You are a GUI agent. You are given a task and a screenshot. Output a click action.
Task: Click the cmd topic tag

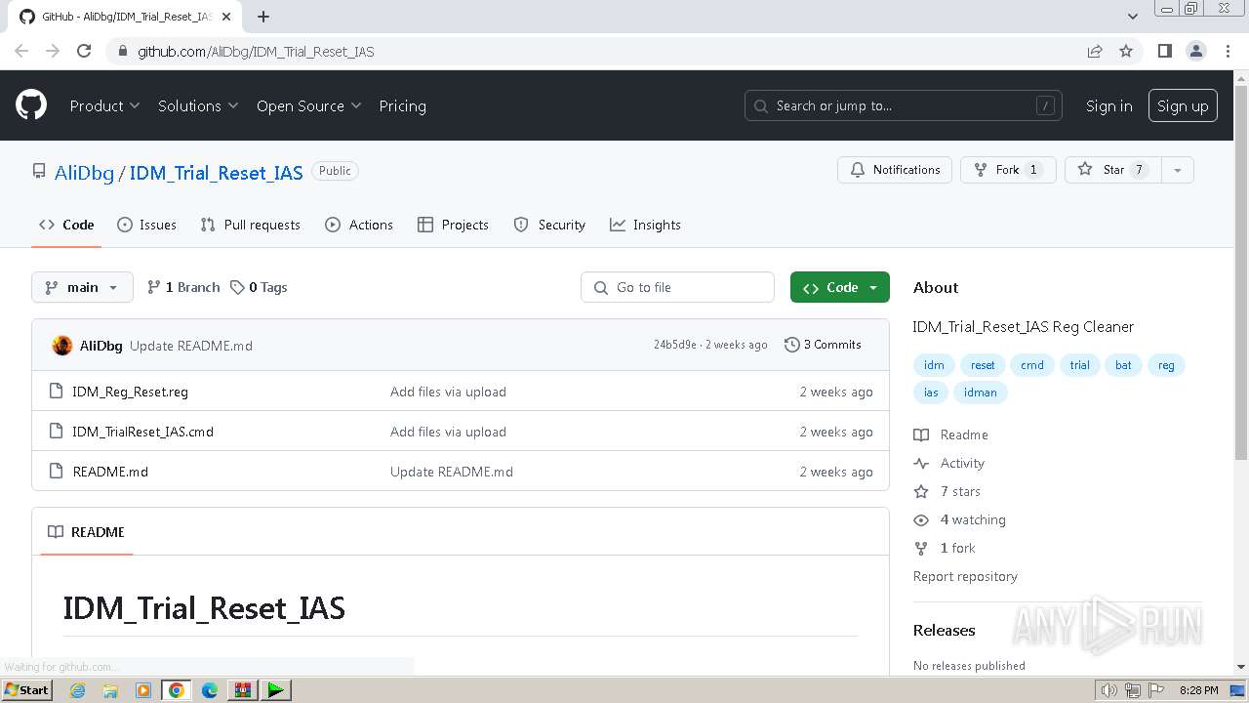[x=1032, y=365]
